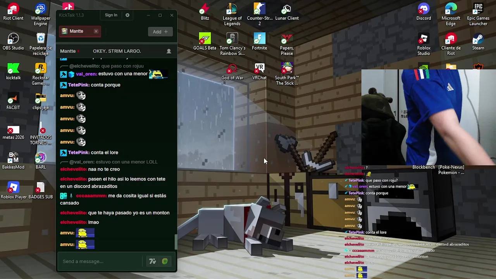Image resolution: width=496 pixels, height=279 pixels.
Task: Open KickTalk settings gear
Action: (127, 15)
